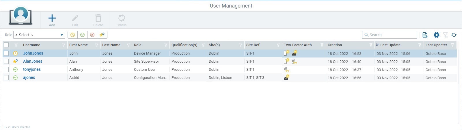This screenshot has width=462, height=130.
Task: Click AlanJones device key two-factor icon
Action: click(294, 61)
